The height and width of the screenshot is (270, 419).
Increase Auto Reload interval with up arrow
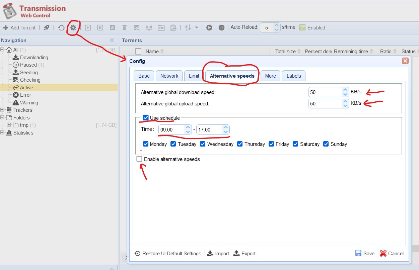[277, 25]
